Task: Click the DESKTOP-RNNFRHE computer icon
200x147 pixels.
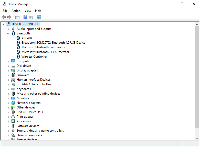Action: pyautogui.click(x=8, y=24)
